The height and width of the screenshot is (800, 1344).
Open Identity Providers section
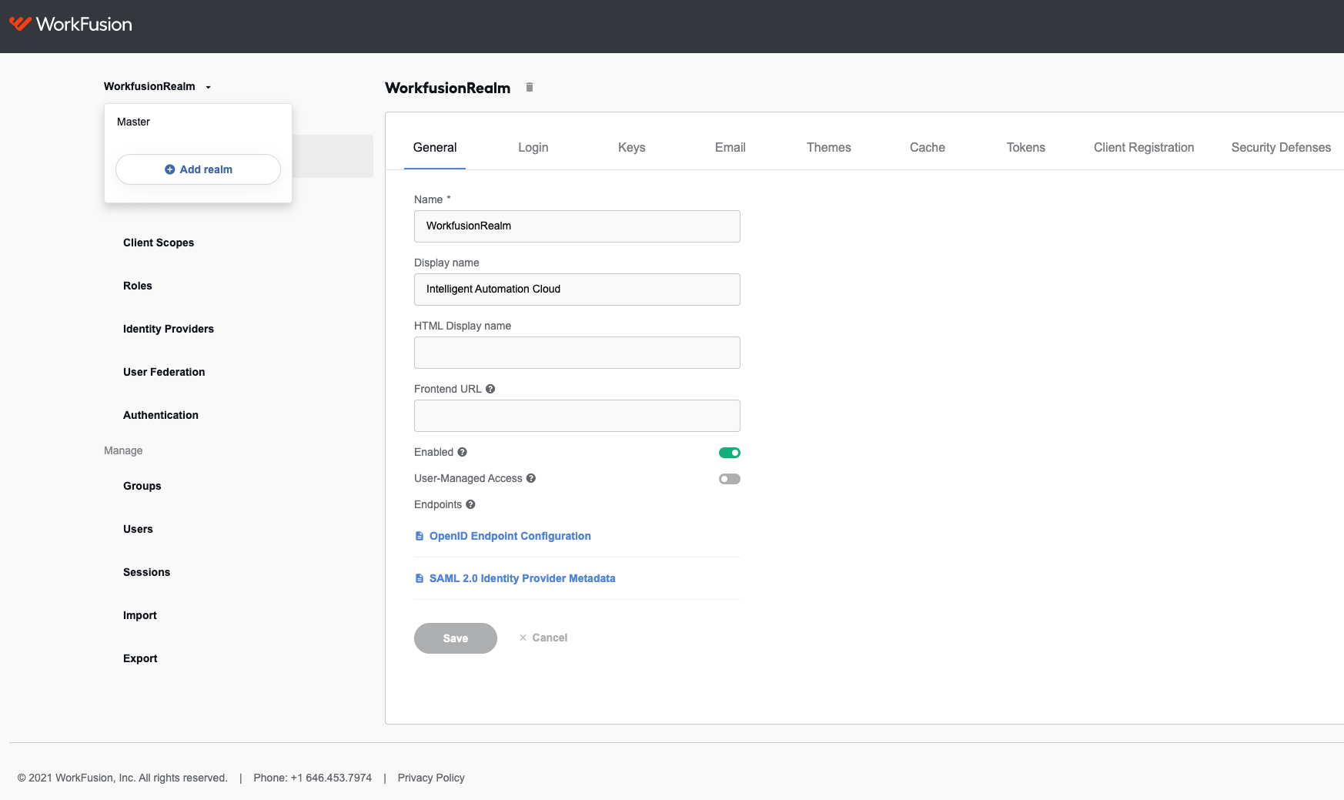tap(169, 329)
